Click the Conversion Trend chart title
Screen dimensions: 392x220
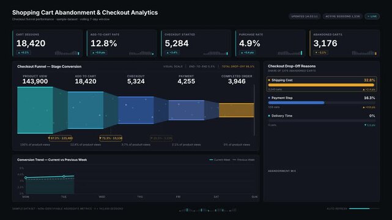(x=52, y=160)
